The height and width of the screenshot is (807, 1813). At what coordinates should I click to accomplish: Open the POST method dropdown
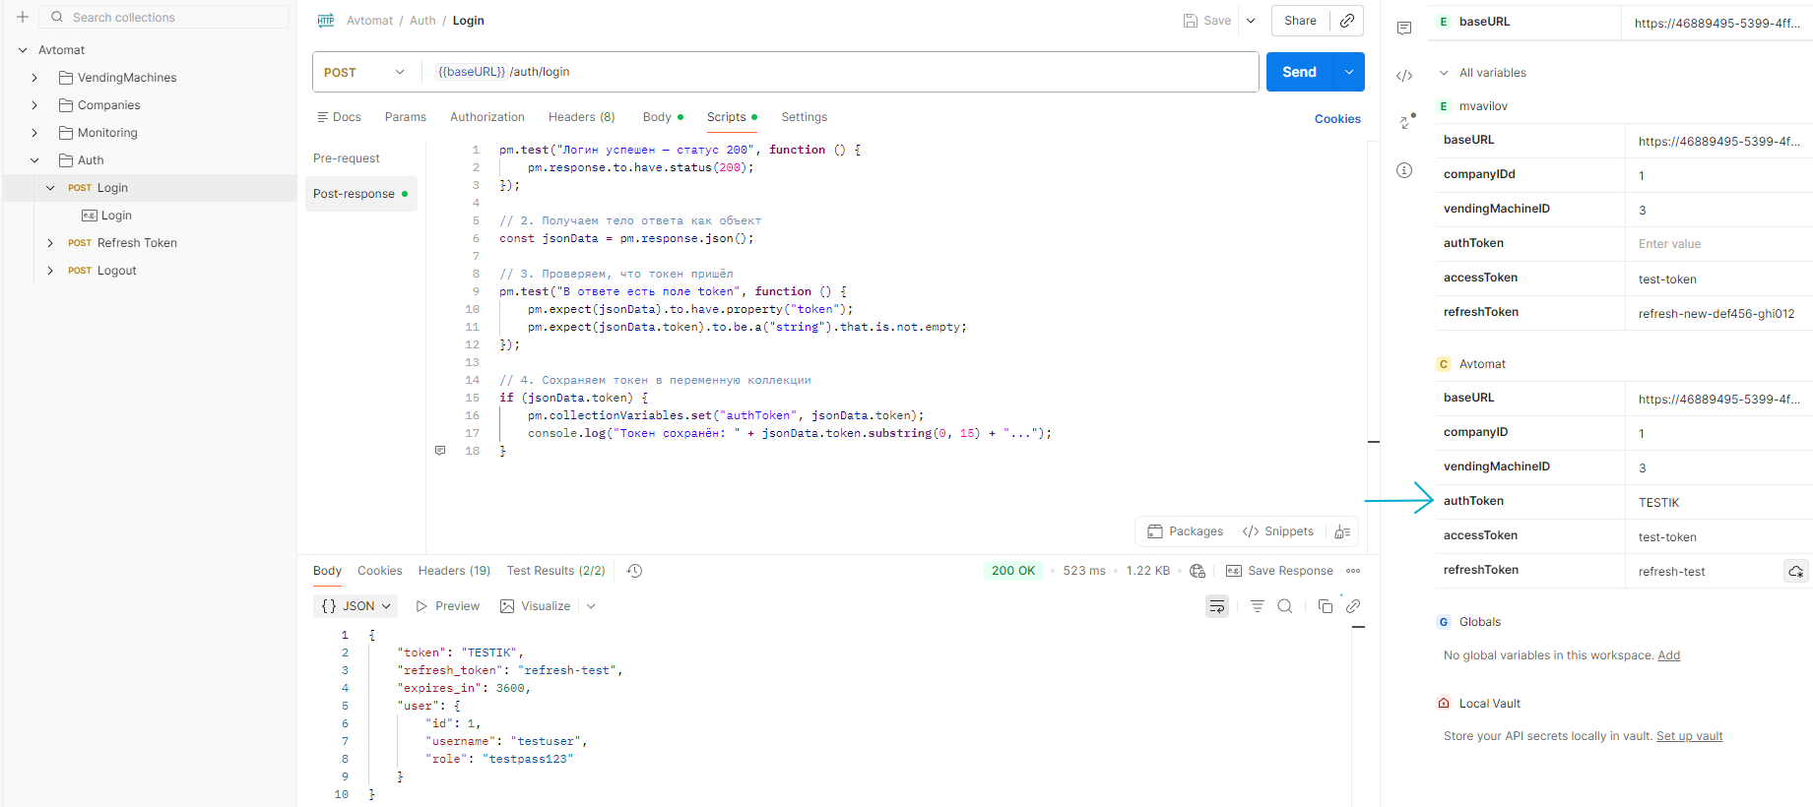click(364, 72)
